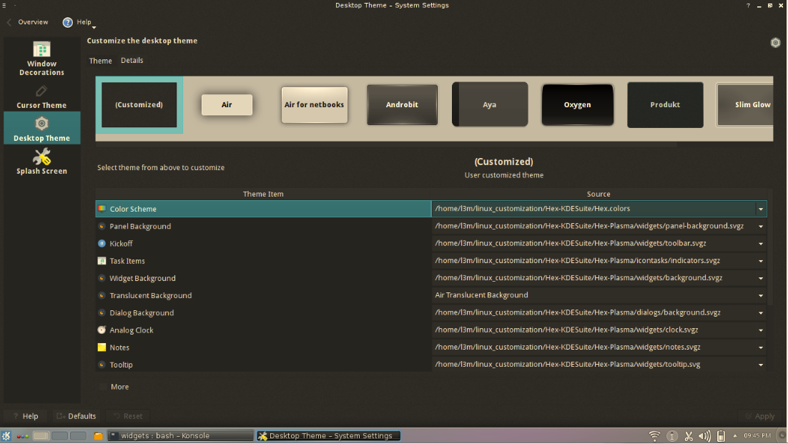Image resolution: width=788 pixels, height=444 pixels.
Task: Open the Wi-Fi network tray icon
Action: [x=654, y=436]
